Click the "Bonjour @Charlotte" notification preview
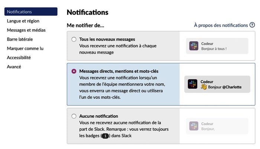Screen dimensions: 260x149 217,84
